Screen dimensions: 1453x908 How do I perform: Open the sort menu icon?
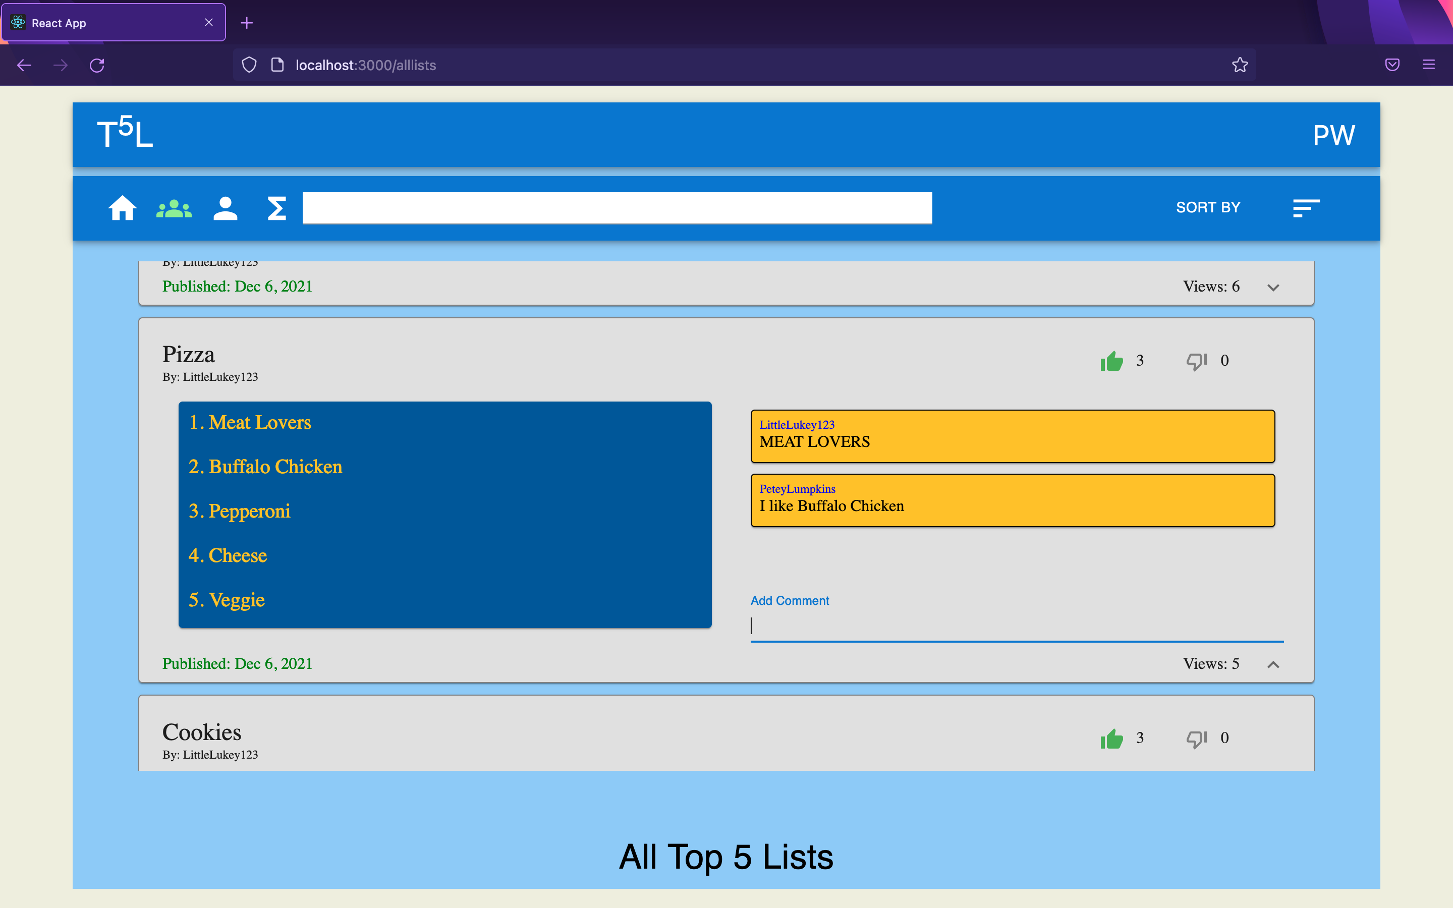[x=1306, y=208]
